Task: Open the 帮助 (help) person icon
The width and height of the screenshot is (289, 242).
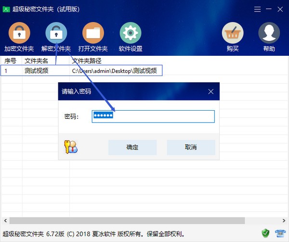Action: [x=269, y=34]
